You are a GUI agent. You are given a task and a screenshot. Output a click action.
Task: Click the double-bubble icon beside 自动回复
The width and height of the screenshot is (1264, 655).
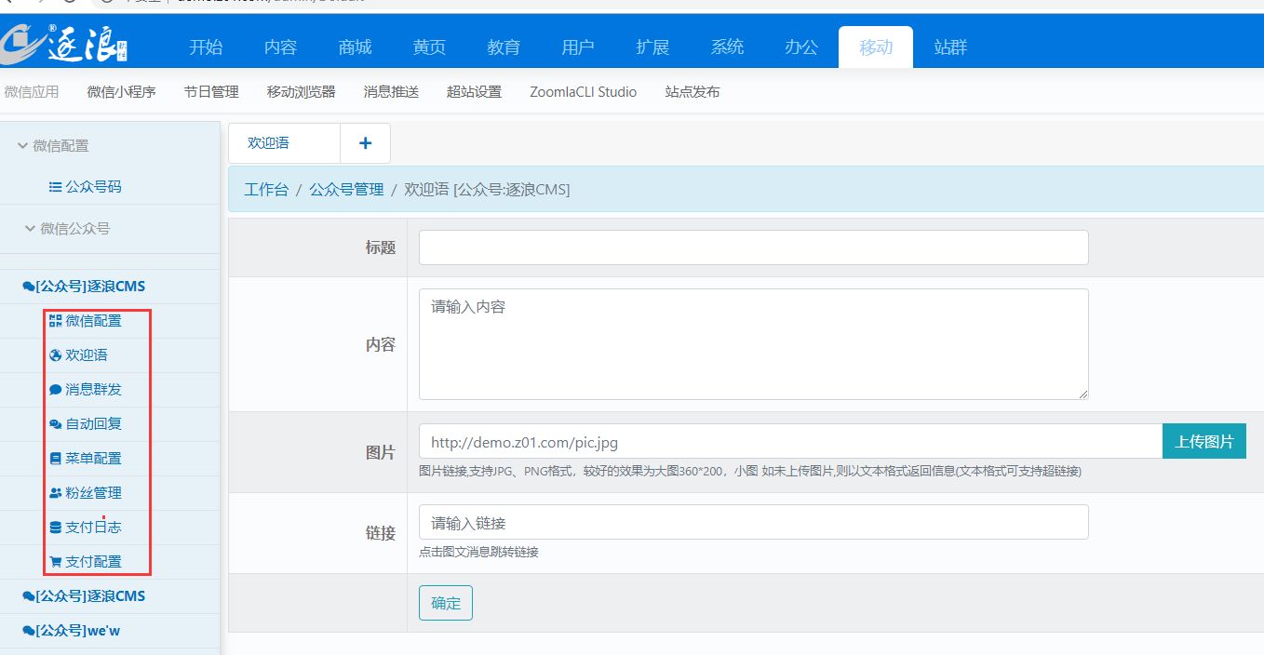pos(55,424)
